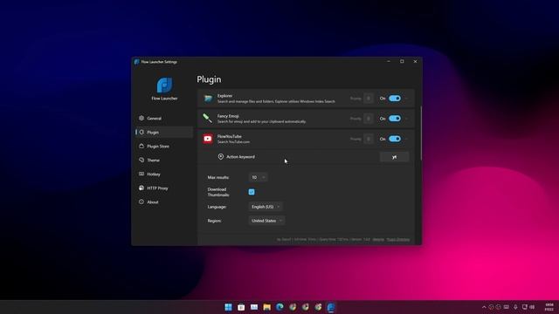
Task: Open Microsoft Store from taskbar
Action: click(x=241, y=307)
